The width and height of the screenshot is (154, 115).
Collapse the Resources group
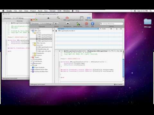pos(33,45)
